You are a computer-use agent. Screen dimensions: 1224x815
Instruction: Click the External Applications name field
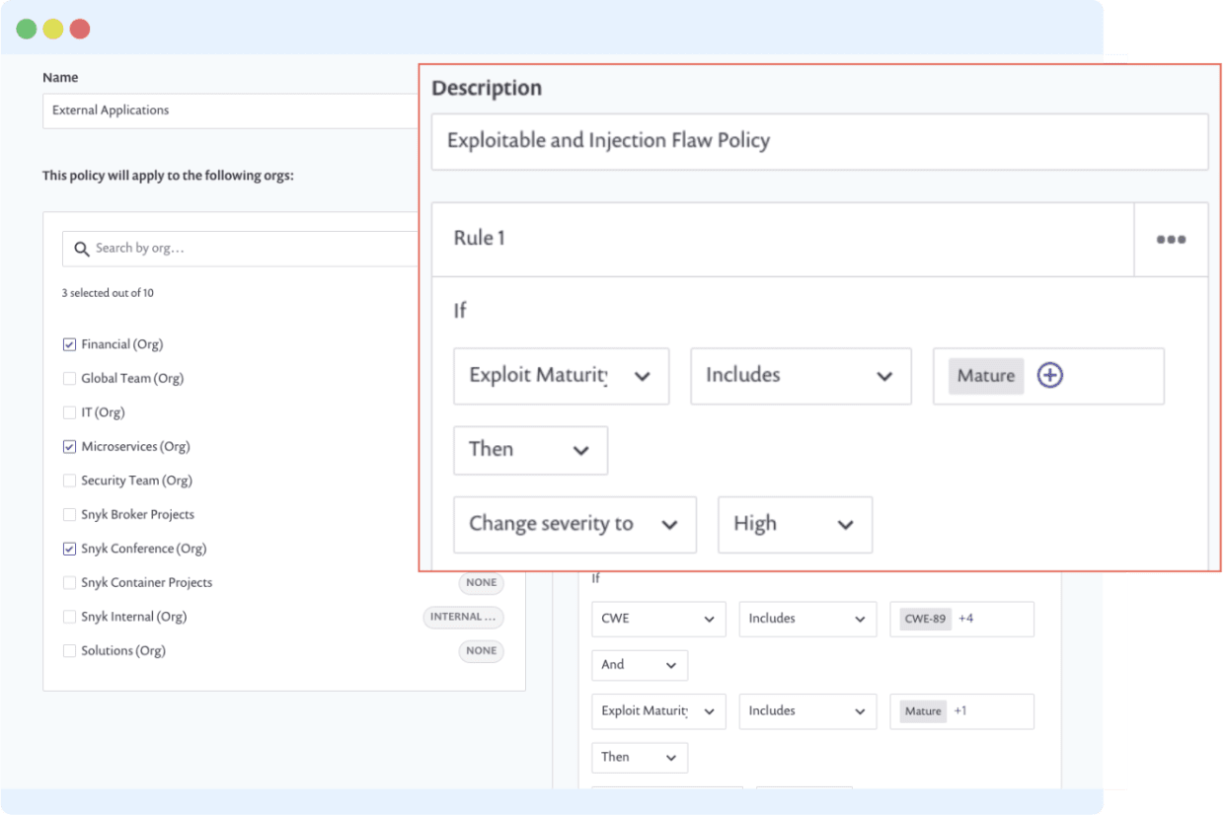tap(230, 111)
